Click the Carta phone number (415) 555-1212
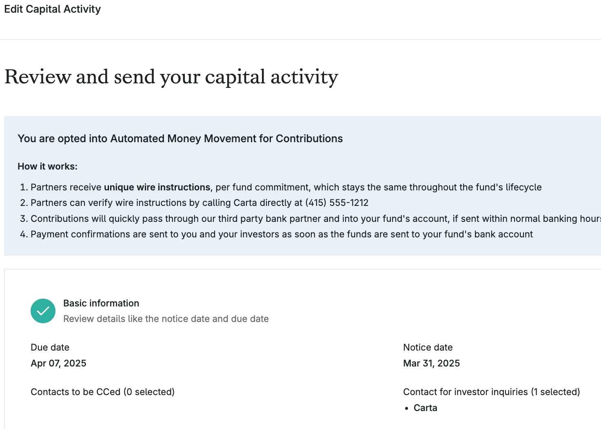 tap(337, 203)
